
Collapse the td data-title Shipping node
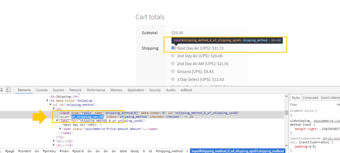[x=47, y=101]
